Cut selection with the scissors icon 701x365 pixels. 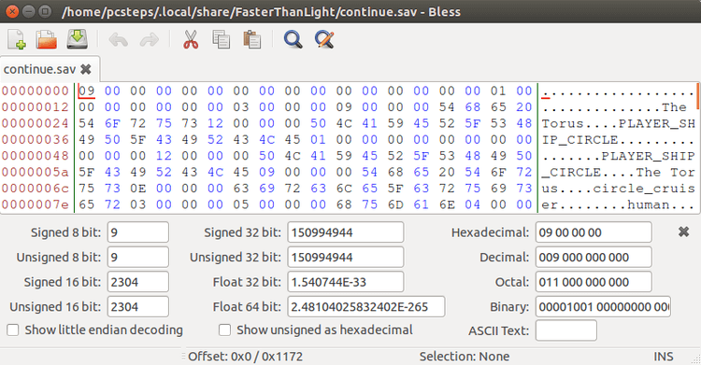click(x=191, y=39)
